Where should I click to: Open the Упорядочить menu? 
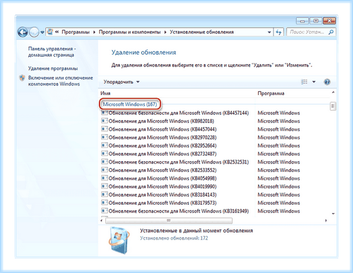coord(122,82)
